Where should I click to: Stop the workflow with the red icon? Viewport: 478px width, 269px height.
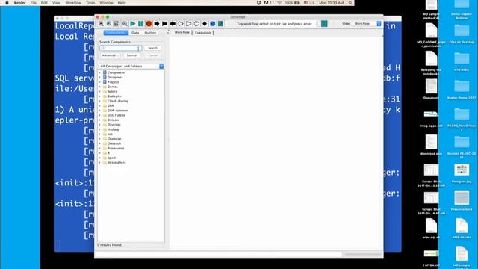[x=149, y=24]
